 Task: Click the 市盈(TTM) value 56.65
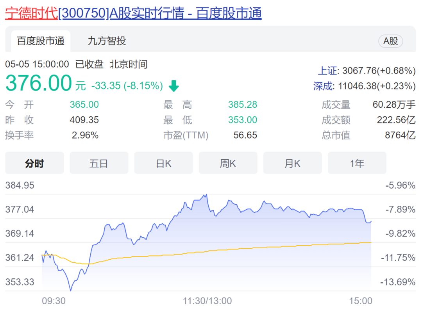point(245,135)
